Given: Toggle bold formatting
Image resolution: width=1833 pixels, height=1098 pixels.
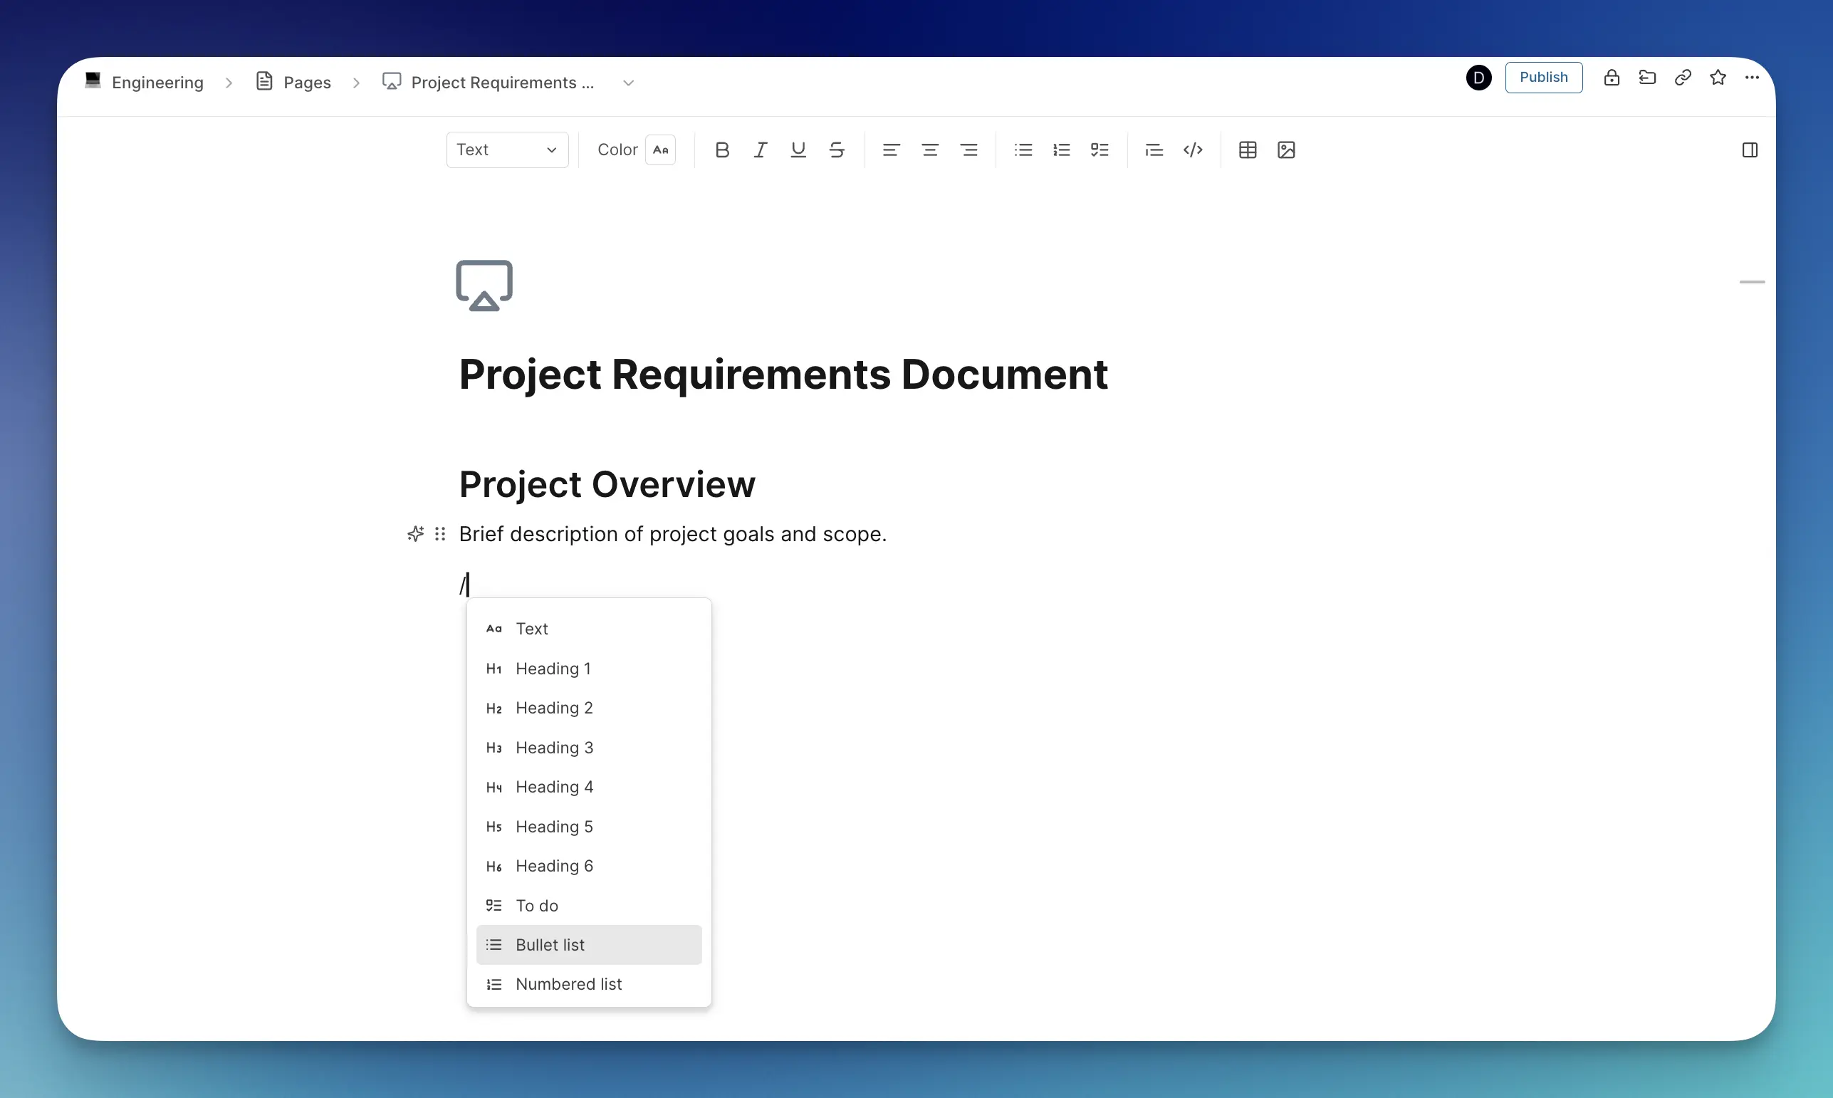Looking at the screenshot, I should pyautogui.click(x=722, y=150).
